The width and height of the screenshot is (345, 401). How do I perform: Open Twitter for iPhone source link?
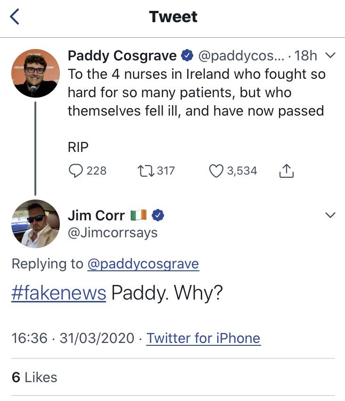(203, 338)
